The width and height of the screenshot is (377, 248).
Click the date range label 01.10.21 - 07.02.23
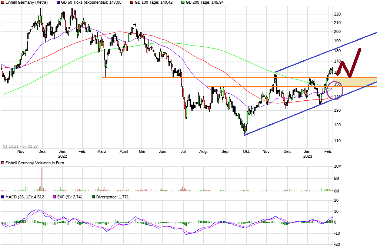point(20,146)
